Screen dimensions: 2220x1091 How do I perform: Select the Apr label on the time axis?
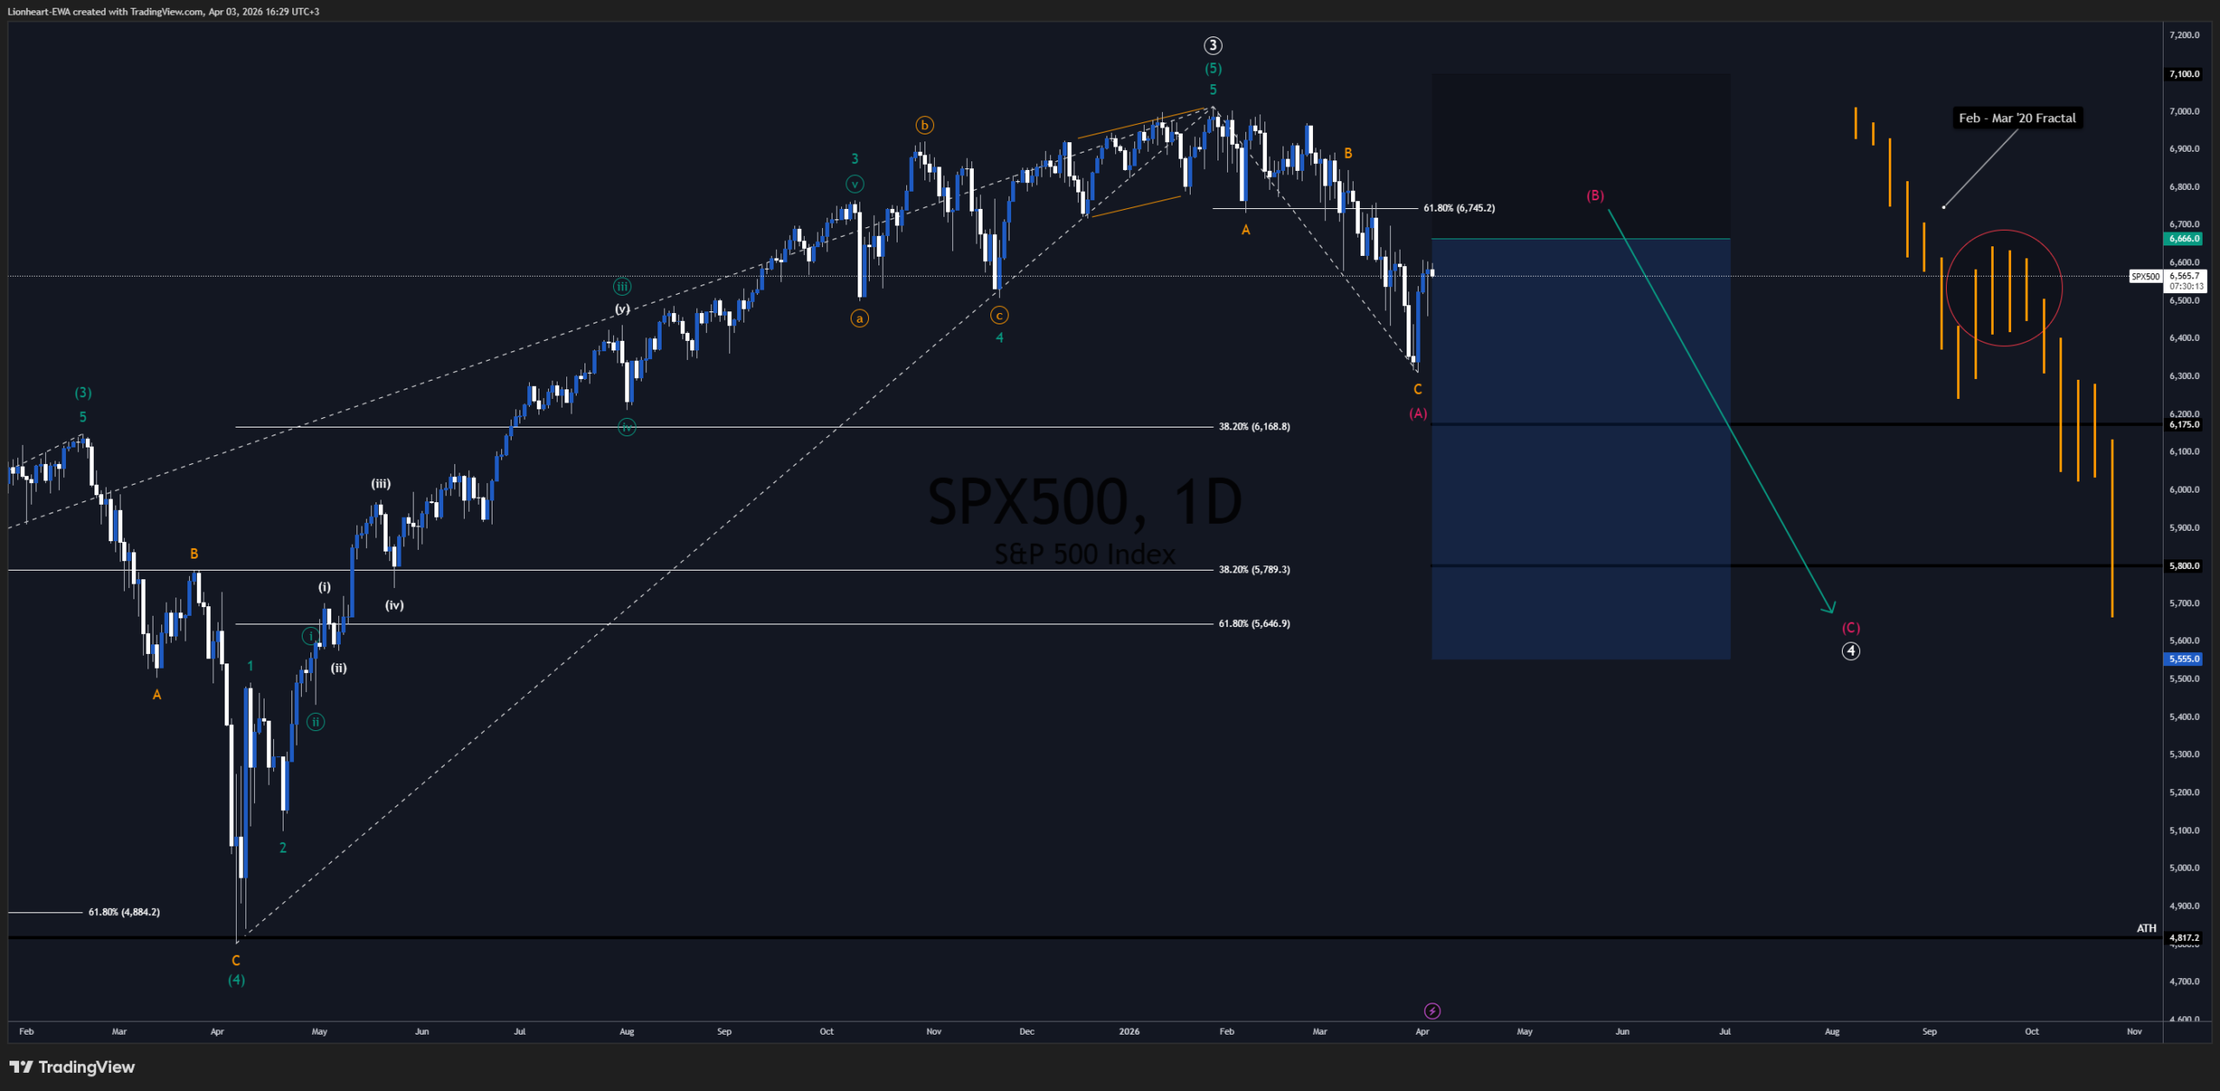[1421, 1032]
